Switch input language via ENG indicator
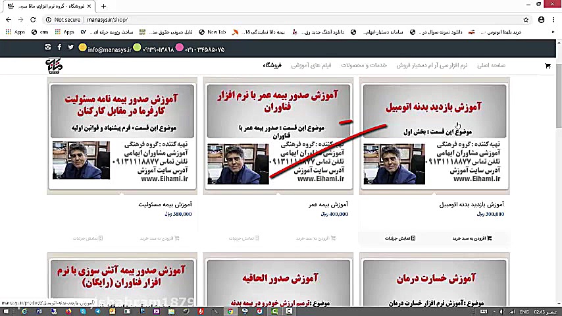This screenshot has height=316, width=562. [524, 311]
